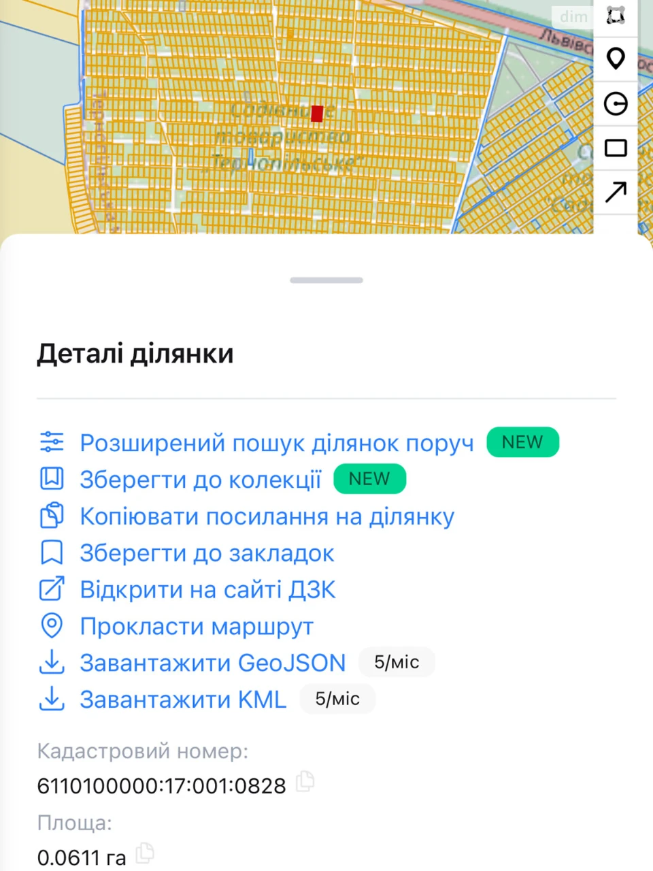
Task: Select Прокласти маршрут
Action: (x=197, y=627)
